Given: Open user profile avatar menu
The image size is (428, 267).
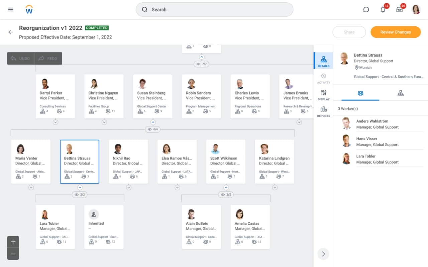Looking at the screenshot, I should click(416, 10).
